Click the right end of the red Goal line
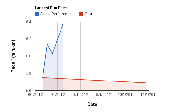 coord(146,83)
